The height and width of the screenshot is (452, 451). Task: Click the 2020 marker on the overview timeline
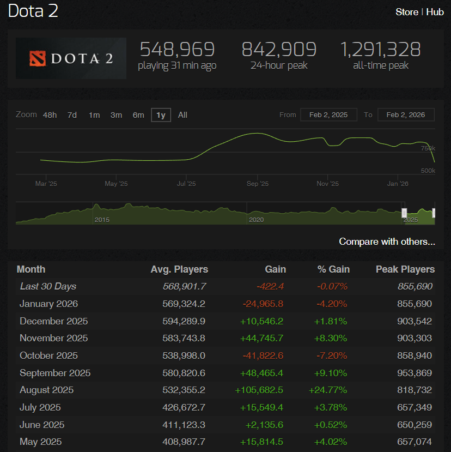click(x=256, y=220)
